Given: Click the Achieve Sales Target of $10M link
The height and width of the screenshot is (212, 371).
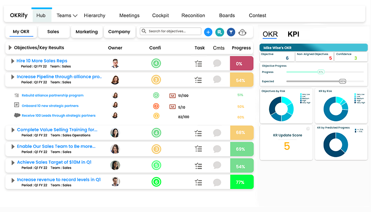Looking at the screenshot, I should (x=54, y=162).
